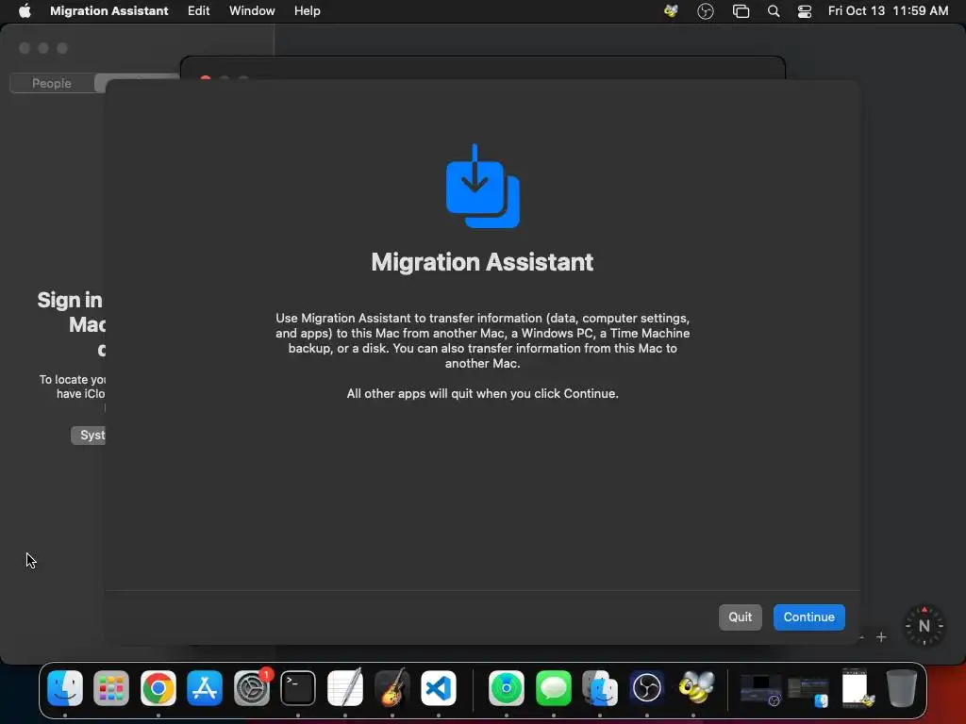This screenshot has width=966, height=724.
Task: Click the Continue button in Migration Assistant
Action: click(808, 617)
